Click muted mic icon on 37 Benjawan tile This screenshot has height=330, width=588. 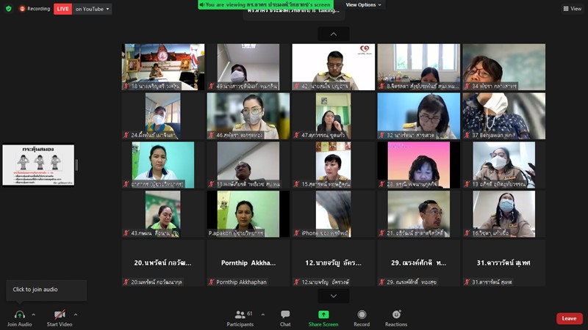pos(467,136)
